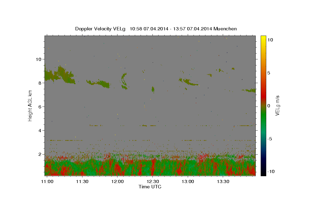Click the 'Height AGL km' y-axis label
The height and width of the screenshot is (211, 316).
[x=30, y=105]
